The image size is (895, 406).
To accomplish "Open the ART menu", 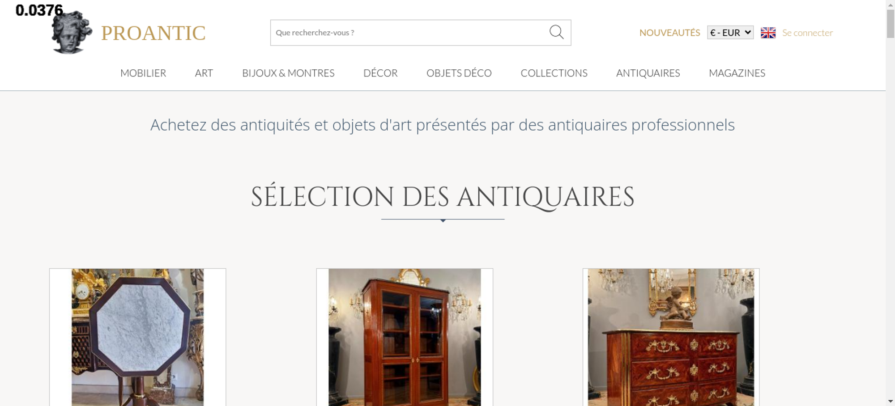I will (x=204, y=73).
